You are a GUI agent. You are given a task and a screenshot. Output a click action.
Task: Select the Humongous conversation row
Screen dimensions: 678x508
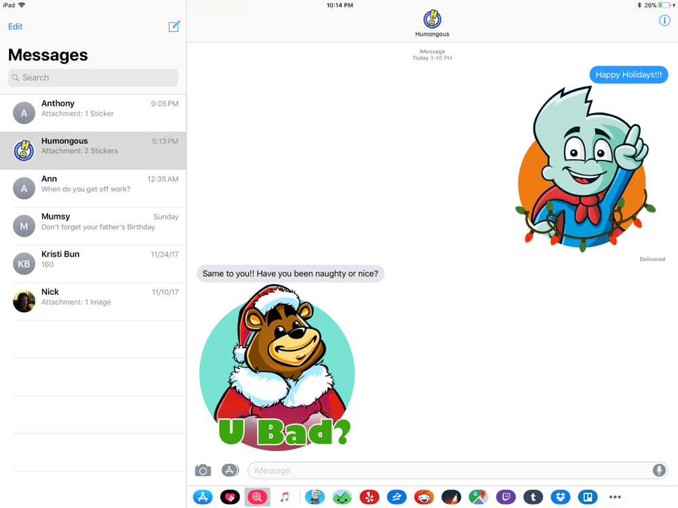click(93, 150)
